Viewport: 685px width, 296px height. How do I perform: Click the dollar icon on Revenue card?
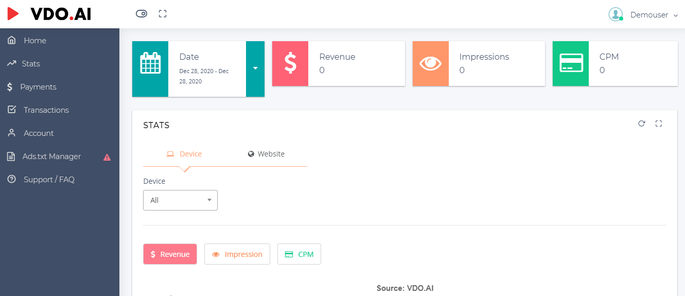click(290, 63)
